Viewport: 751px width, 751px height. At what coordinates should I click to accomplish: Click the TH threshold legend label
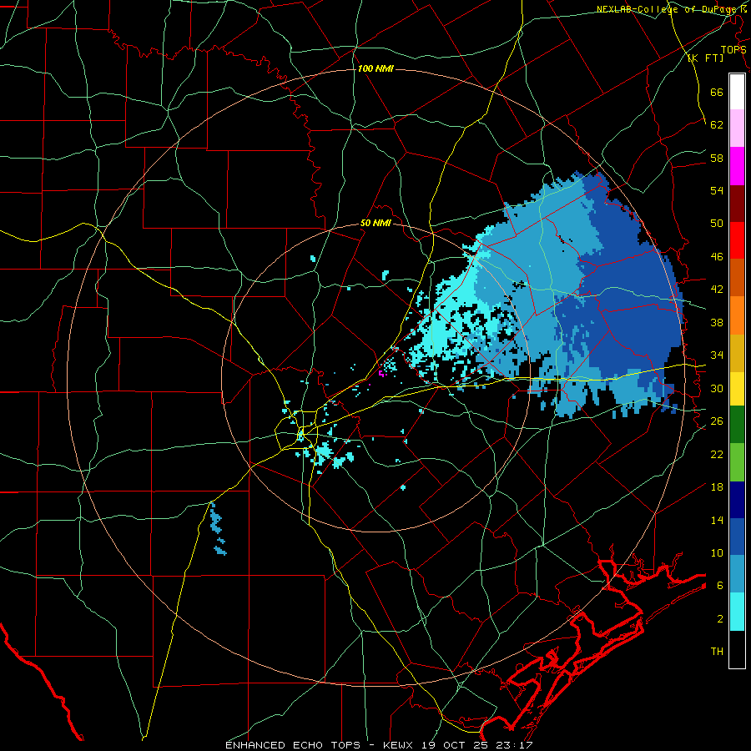tap(717, 652)
